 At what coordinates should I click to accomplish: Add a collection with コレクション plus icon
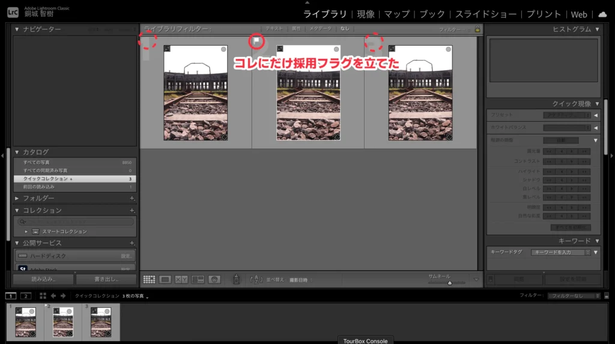click(132, 211)
